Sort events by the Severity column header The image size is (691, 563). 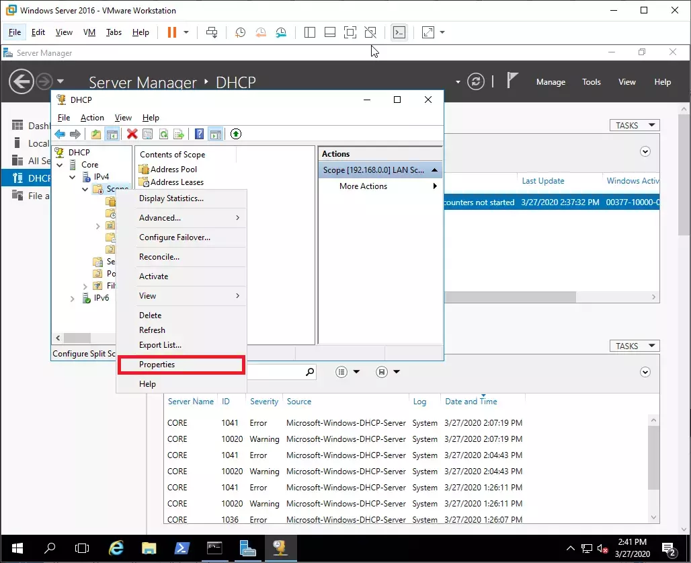(264, 402)
